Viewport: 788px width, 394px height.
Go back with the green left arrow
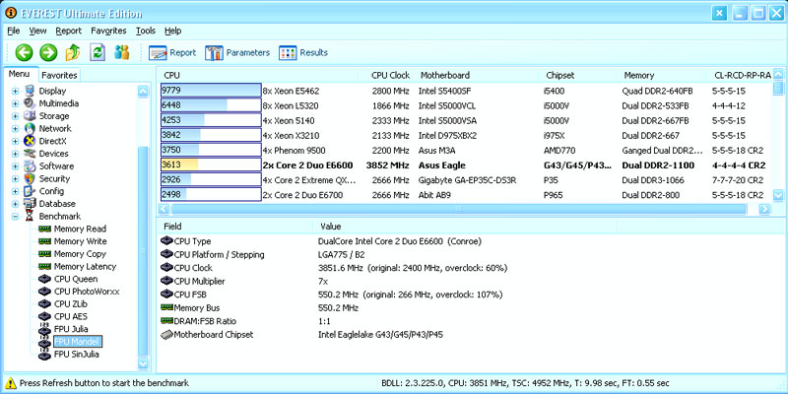point(24,52)
